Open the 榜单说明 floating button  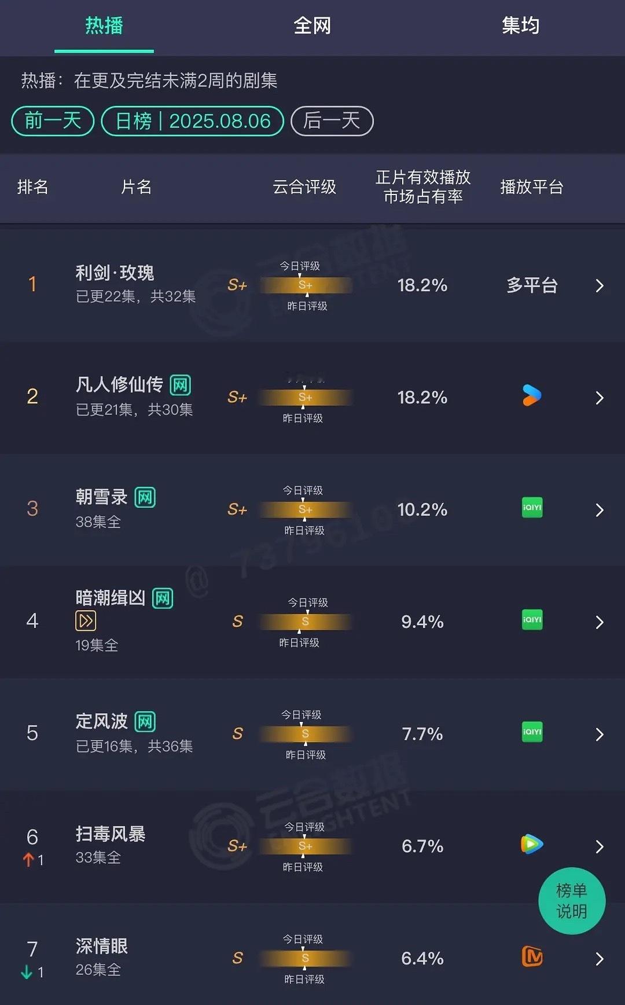click(572, 901)
